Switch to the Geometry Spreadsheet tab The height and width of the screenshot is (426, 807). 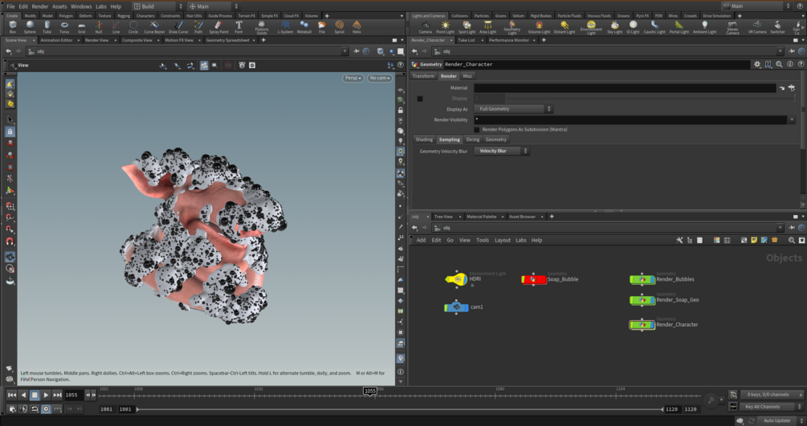point(227,40)
